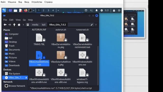Lock the screen with the padlock icon
The image size is (163, 92).
(114, 10)
